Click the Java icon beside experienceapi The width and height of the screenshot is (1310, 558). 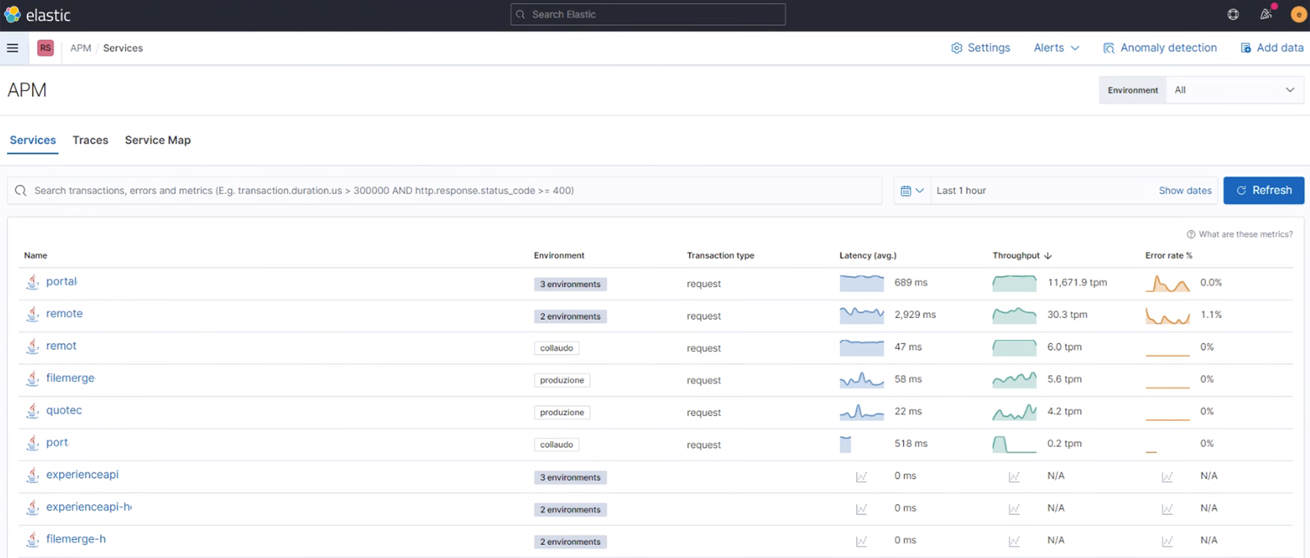tap(32, 476)
